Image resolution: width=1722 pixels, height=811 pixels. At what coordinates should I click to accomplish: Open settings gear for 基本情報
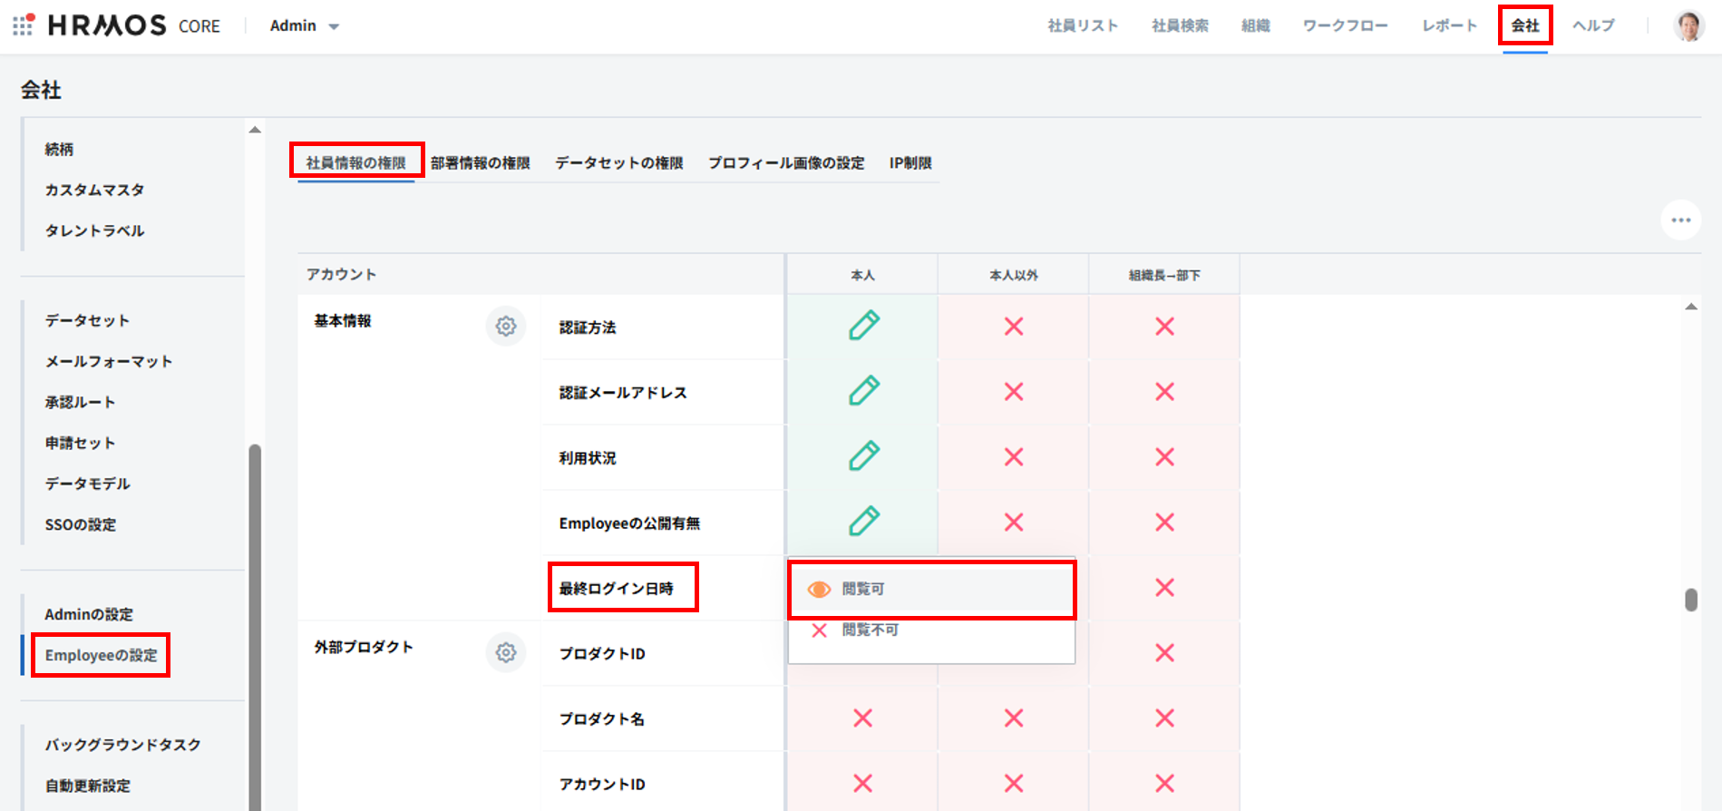click(x=506, y=327)
